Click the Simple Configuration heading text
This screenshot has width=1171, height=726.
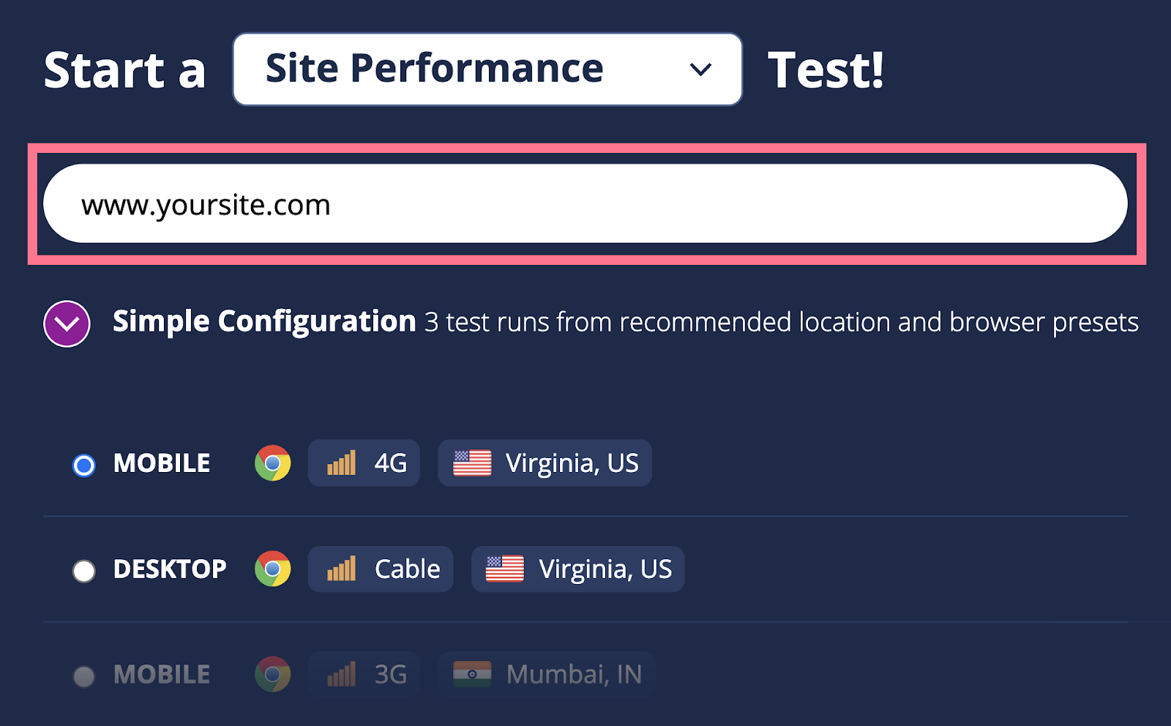[264, 322]
